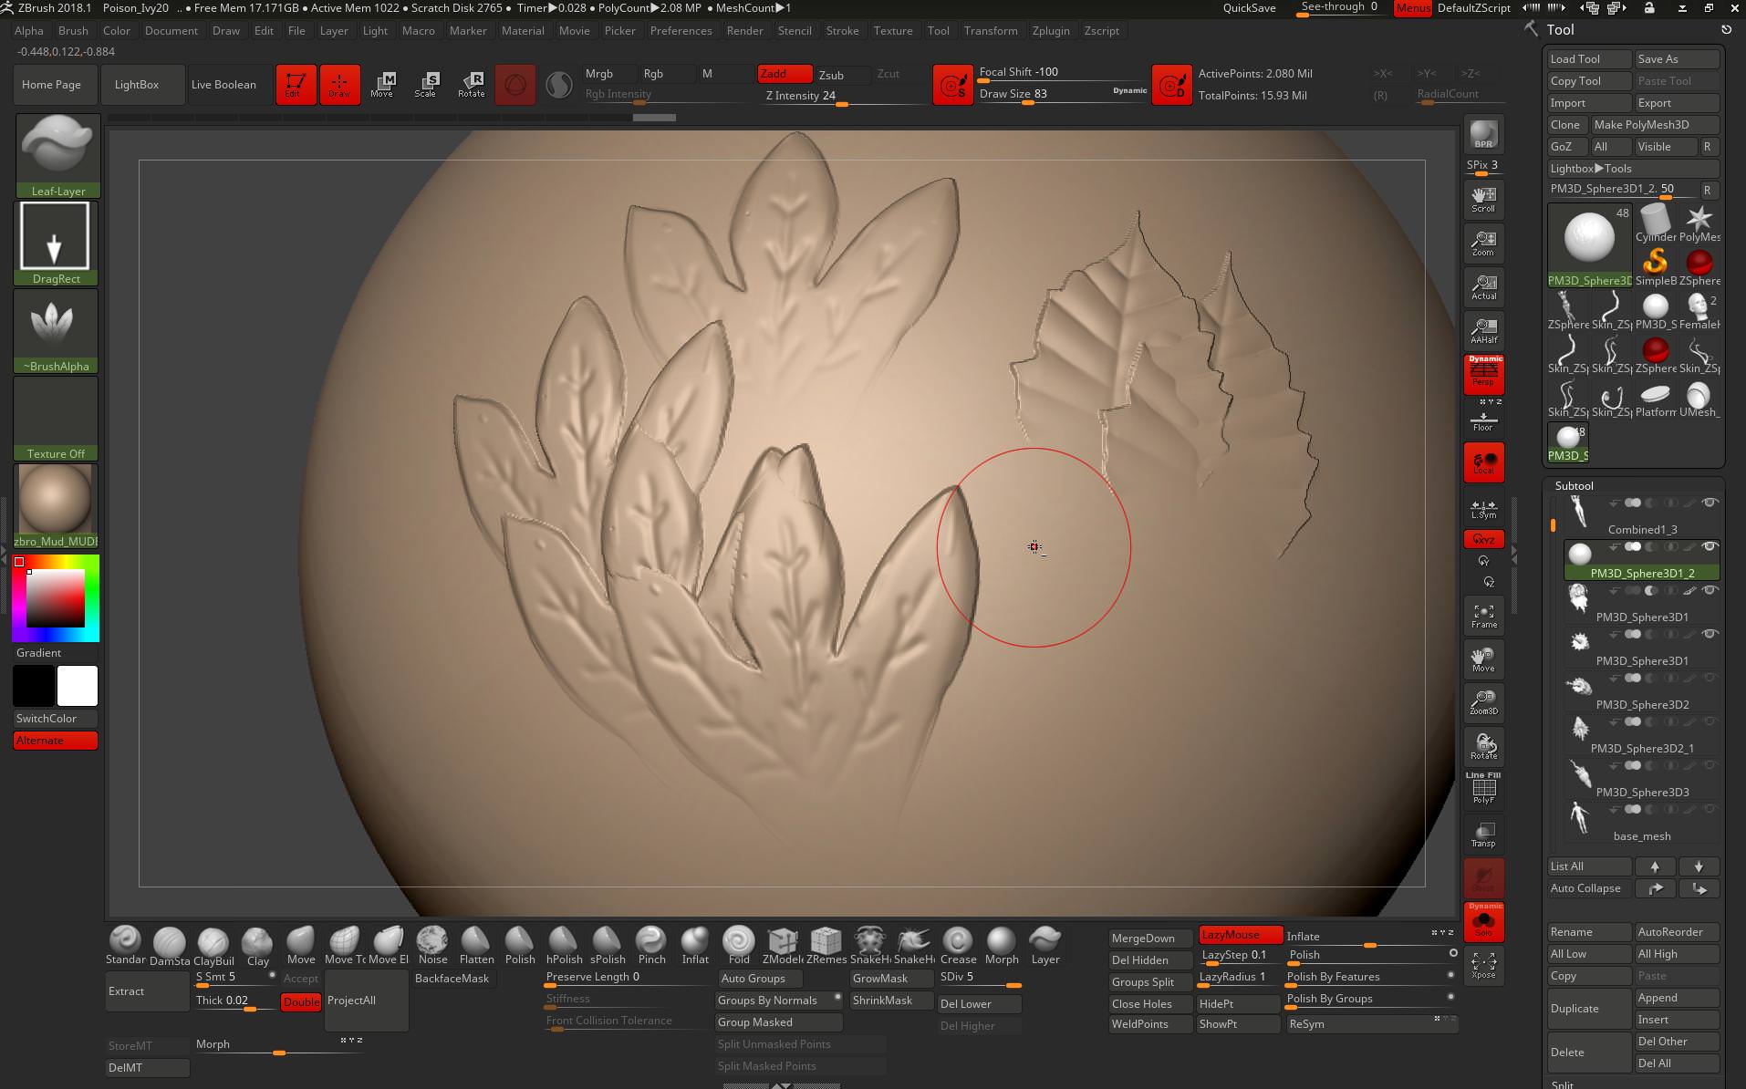The height and width of the screenshot is (1089, 1746).
Task: Toggle the Double extract option
Action: 301,1001
